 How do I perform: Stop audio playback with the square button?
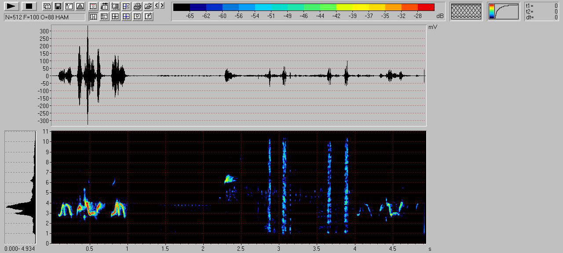coord(29,6)
